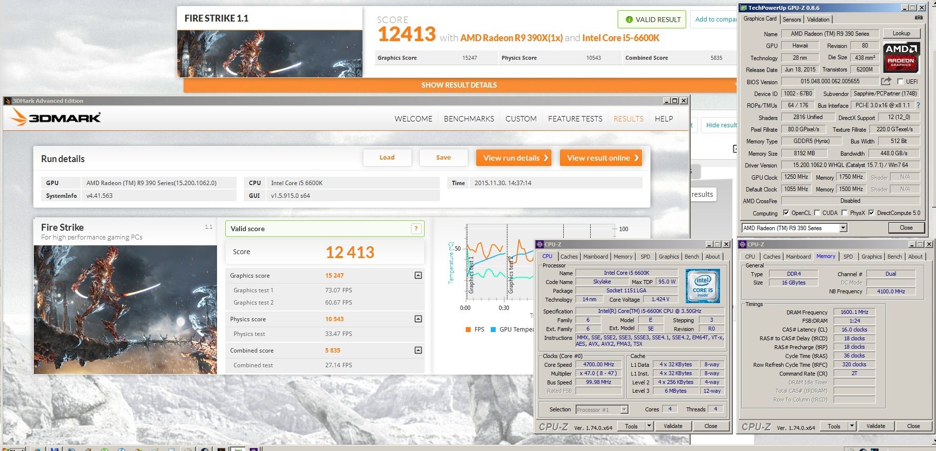Click the Load button in Run details
Viewport: 936px width, 451px height.
387,158
